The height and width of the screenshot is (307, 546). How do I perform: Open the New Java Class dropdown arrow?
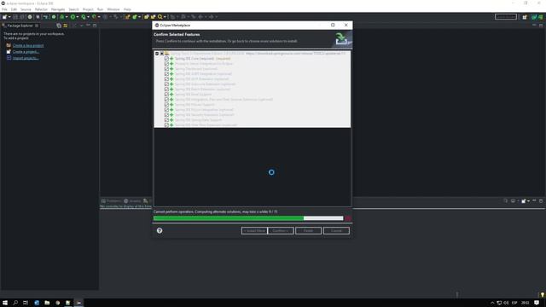(x=139, y=17)
